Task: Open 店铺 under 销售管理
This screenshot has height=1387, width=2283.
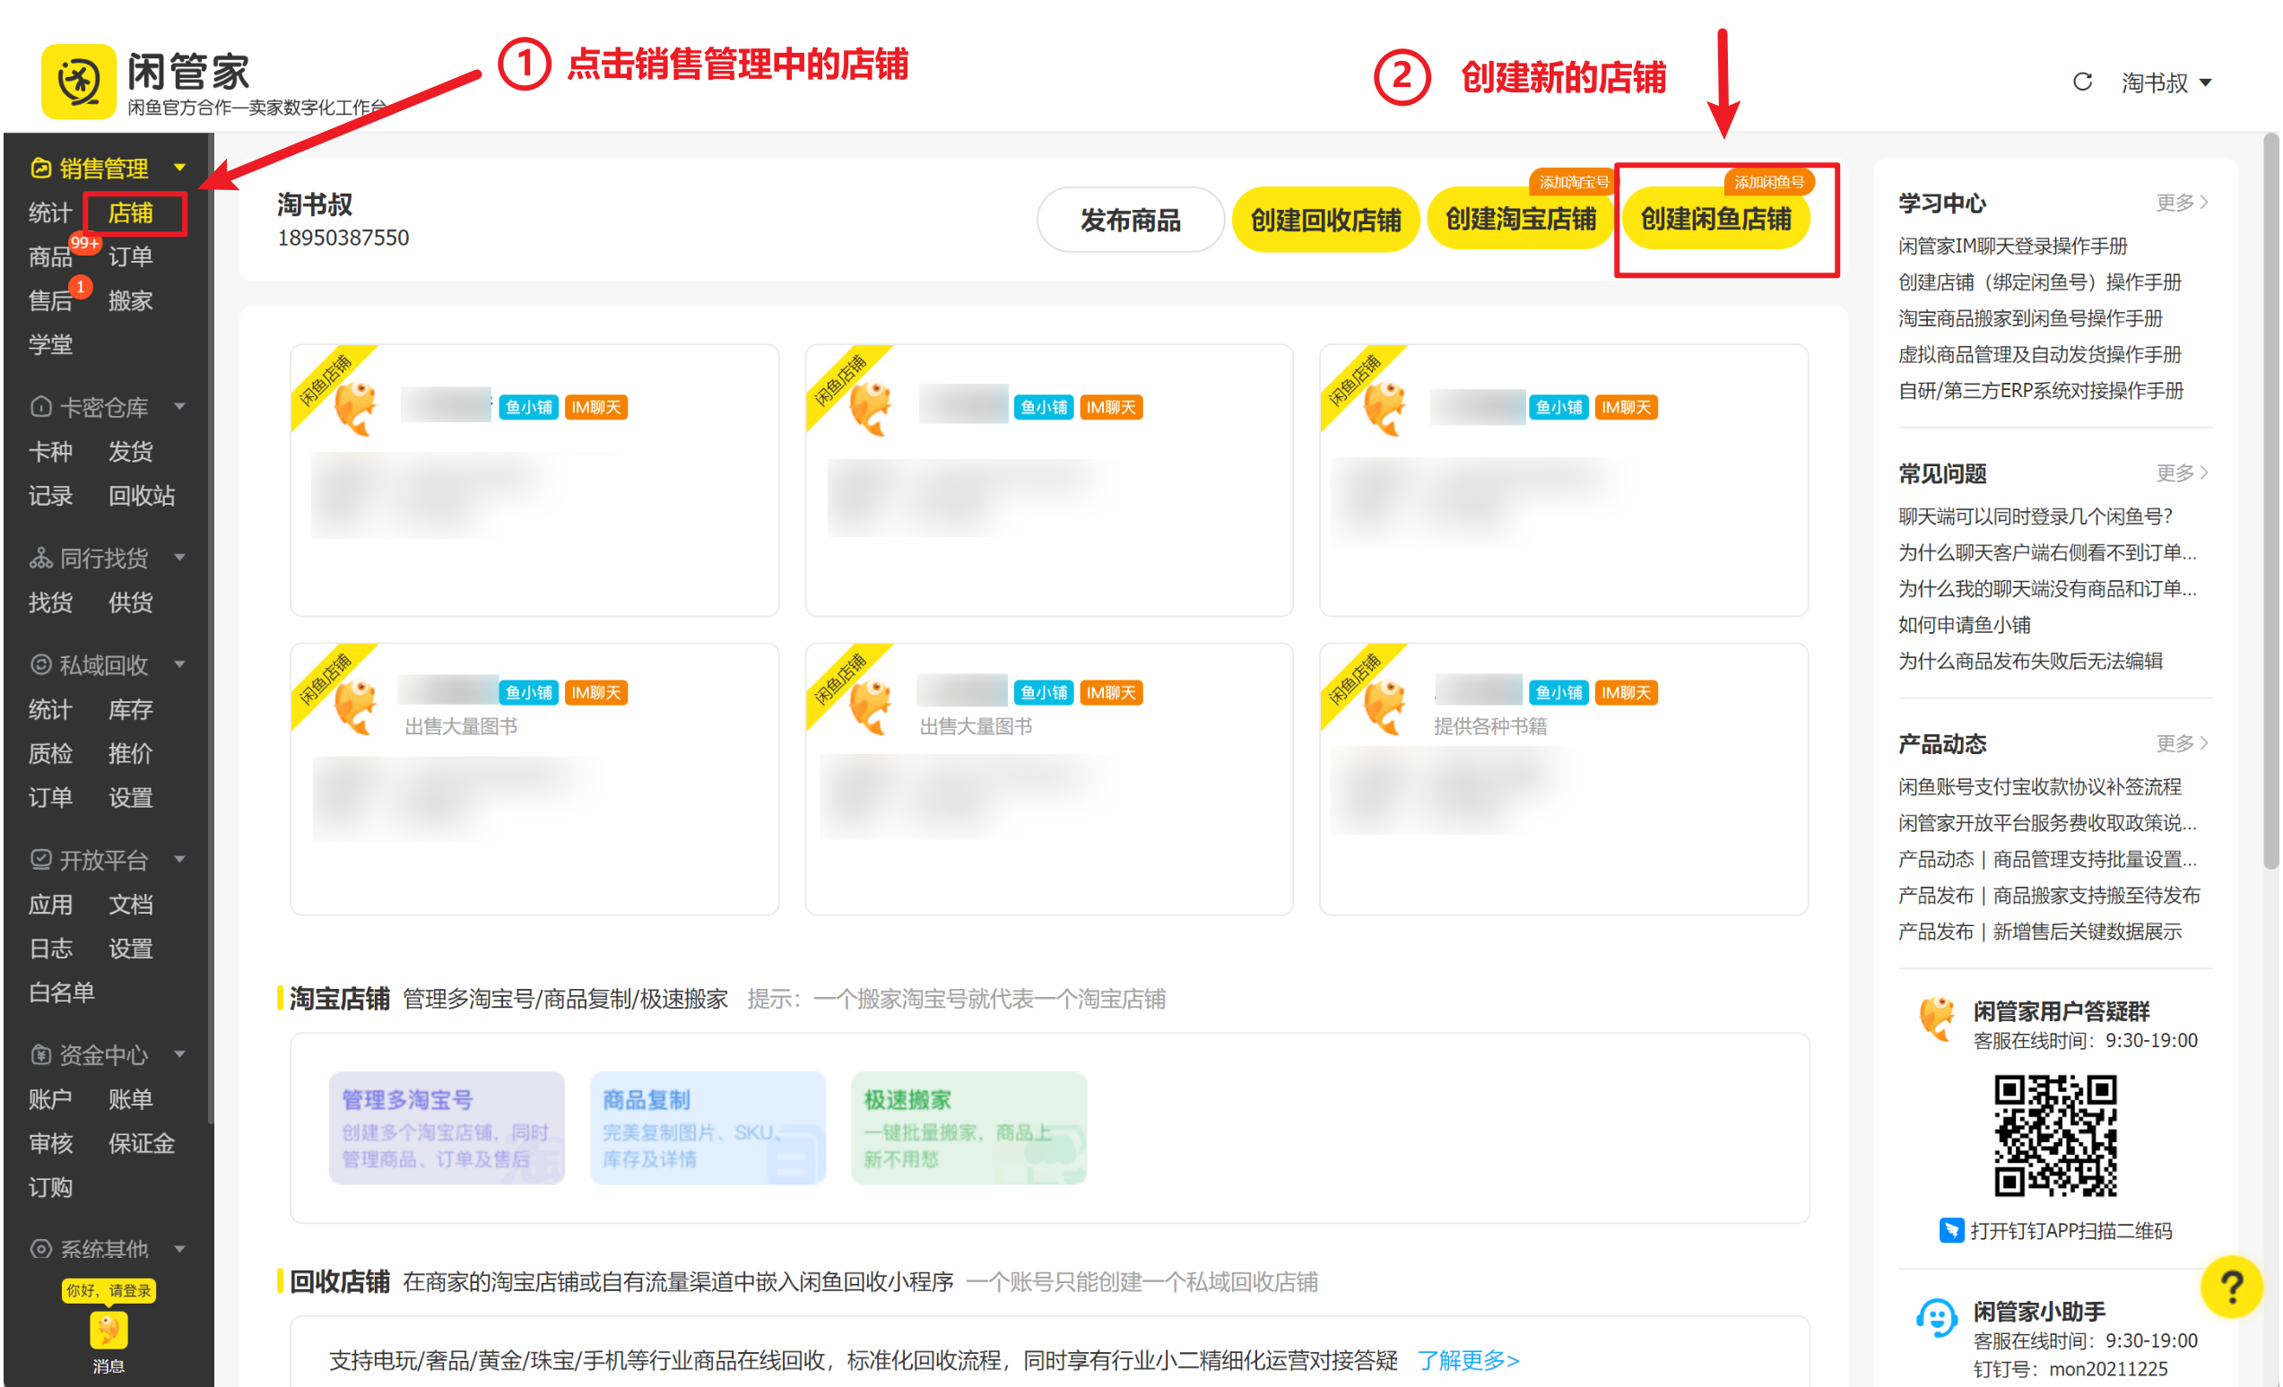Action: click(x=131, y=213)
